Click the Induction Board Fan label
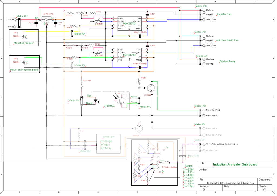This screenshot has width=277, height=196. coord(227,40)
